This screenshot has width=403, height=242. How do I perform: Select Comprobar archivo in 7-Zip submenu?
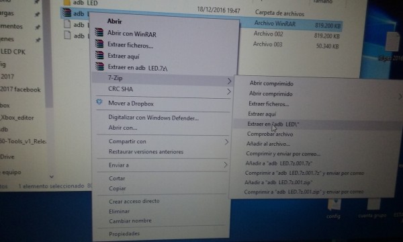(270, 134)
